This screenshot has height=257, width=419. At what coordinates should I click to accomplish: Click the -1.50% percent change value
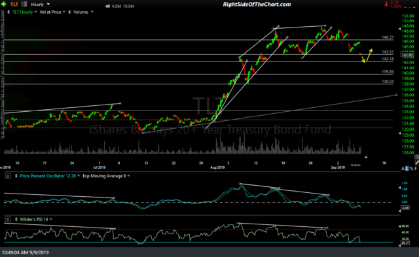click(x=395, y=7)
